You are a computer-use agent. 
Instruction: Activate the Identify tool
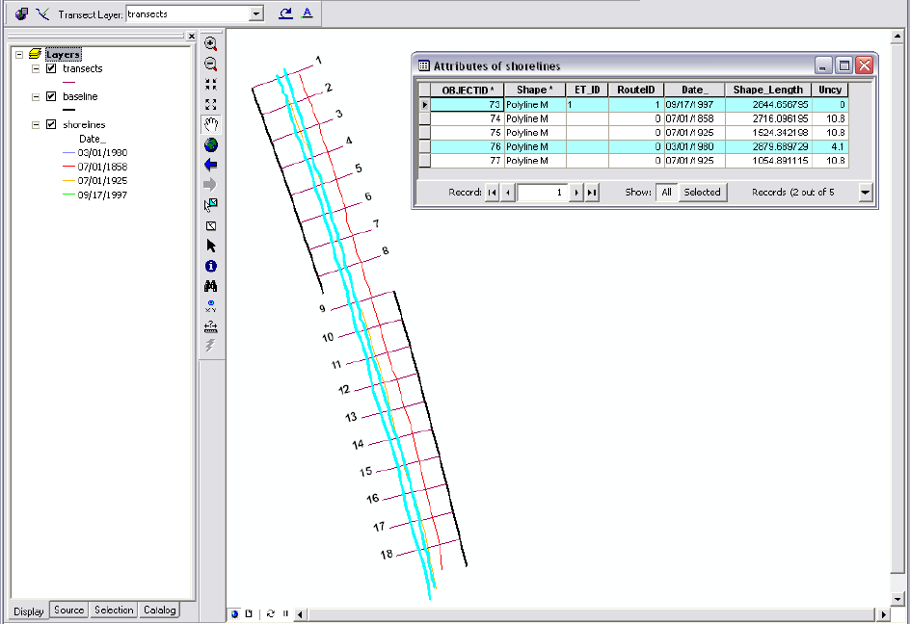point(211,266)
